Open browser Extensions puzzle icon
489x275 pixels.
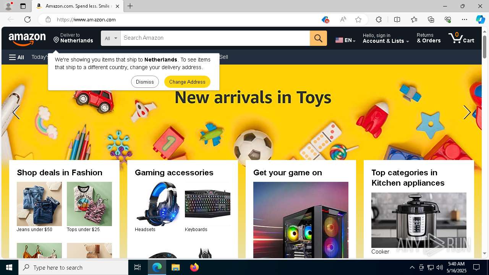pyautogui.click(x=379, y=19)
